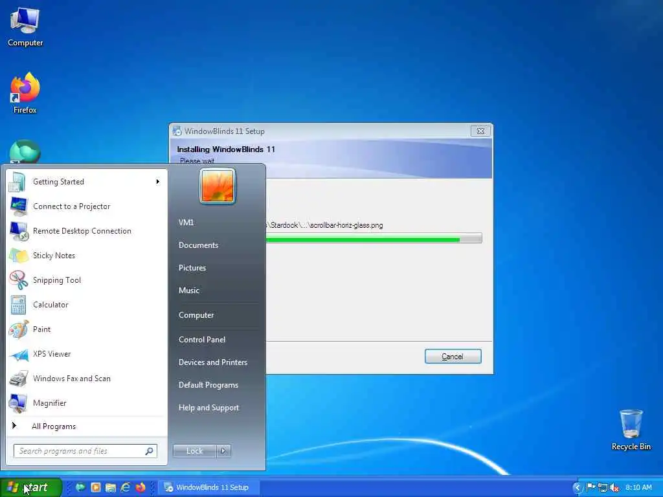663x497 pixels.
Task: Click the 8:10 AM clock
Action: pyautogui.click(x=638, y=487)
